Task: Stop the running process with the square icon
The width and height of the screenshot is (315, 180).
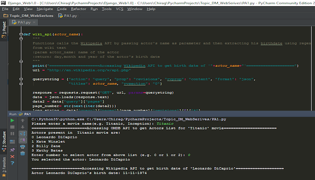Action: click(12, 127)
